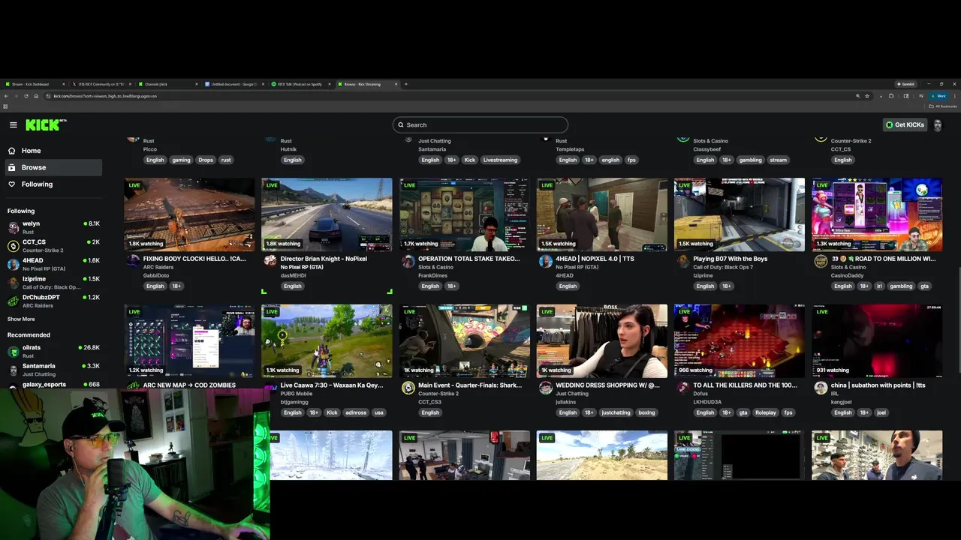Click the joel tag under kangjoel
The image size is (961, 540).
point(881,412)
